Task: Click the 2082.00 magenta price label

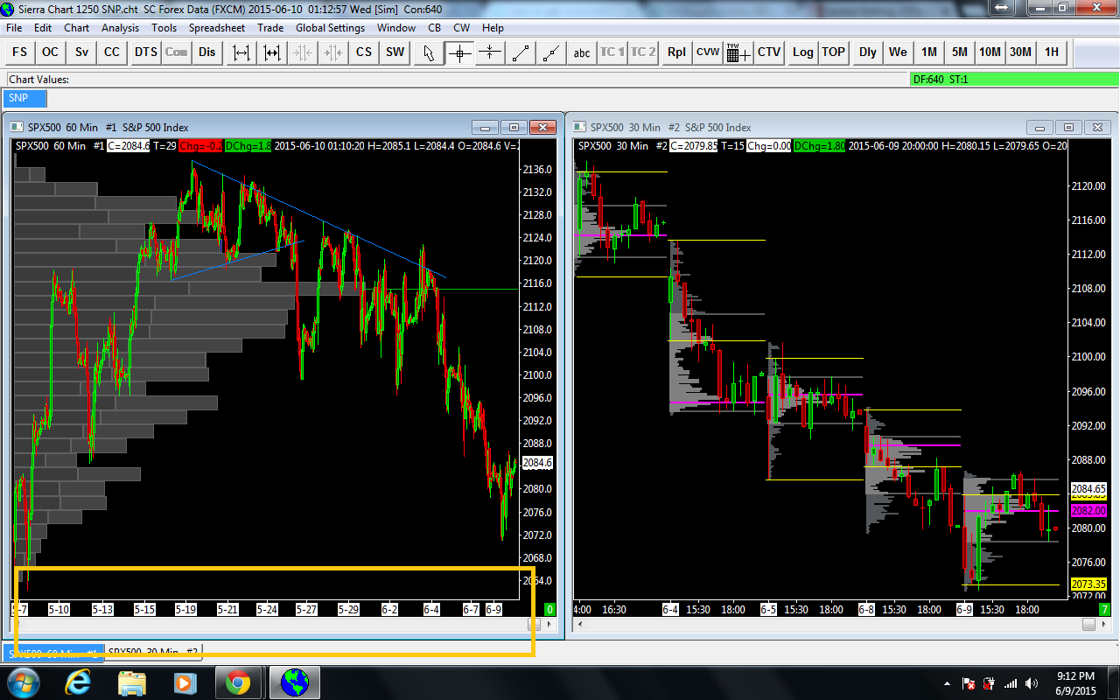Action: [x=1088, y=510]
